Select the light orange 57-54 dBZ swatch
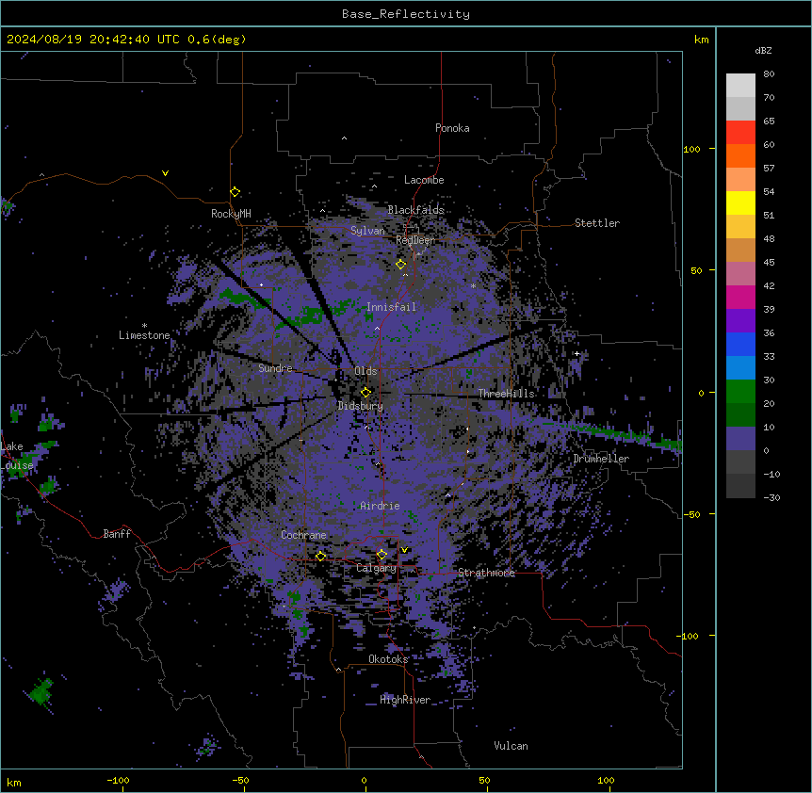 coord(740,180)
